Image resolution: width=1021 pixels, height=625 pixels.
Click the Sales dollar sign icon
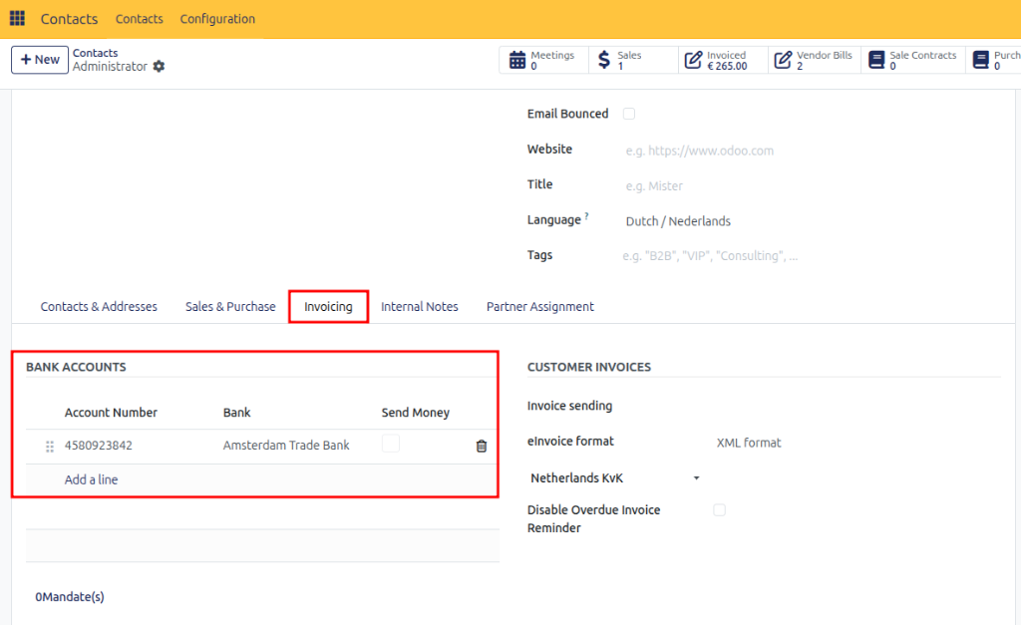(604, 60)
